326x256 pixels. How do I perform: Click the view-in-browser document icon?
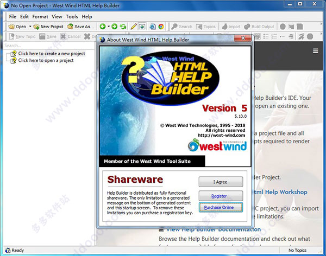click(x=153, y=27)
